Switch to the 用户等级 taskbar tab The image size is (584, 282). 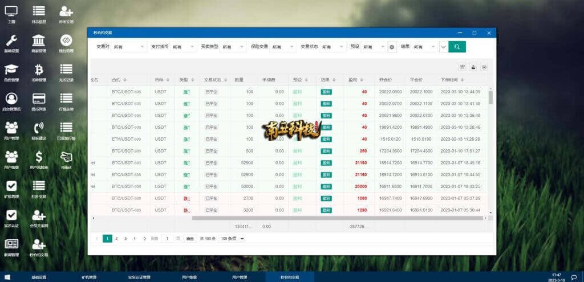click(x=190, y=277)
